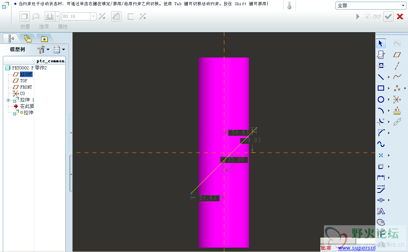This screenshot has width=408, height=252.
Task: Open the model tree Settings tool menu
Action: point(43,49)
